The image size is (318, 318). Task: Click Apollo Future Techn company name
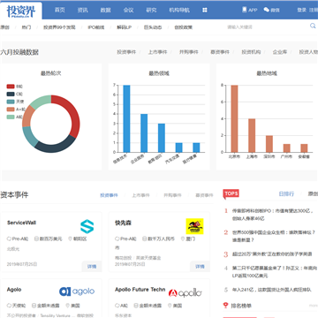click(x=140, y=290)
